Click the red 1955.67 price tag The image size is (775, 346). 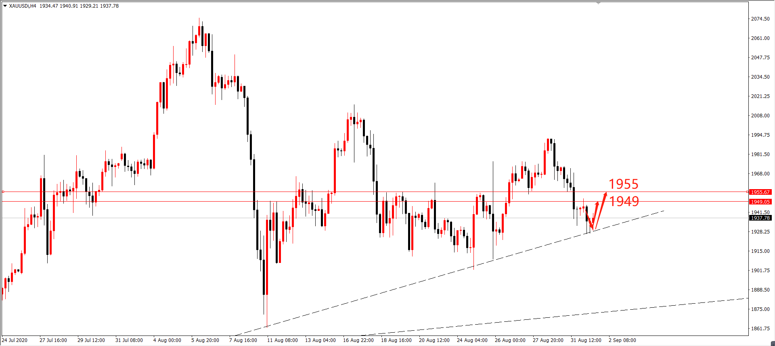click(x=760, y=192)
